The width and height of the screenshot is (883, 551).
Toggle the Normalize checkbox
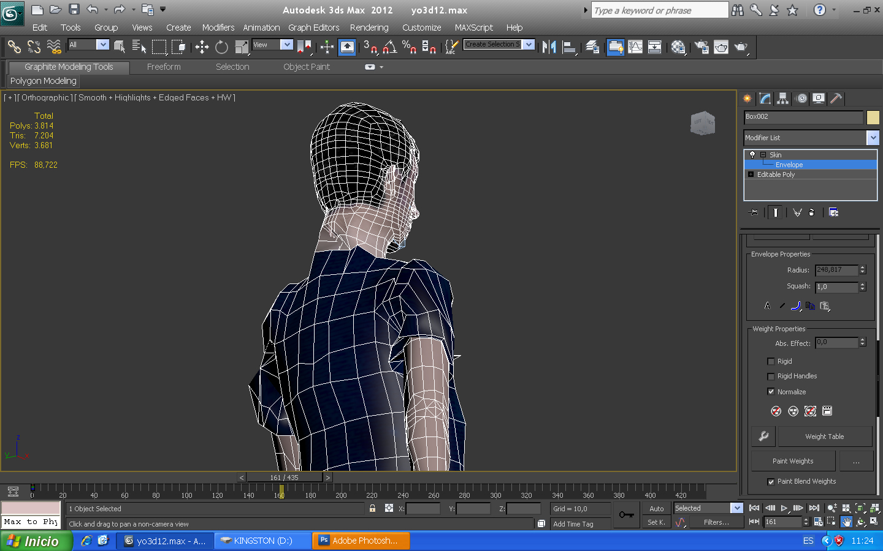click(771, 392)
